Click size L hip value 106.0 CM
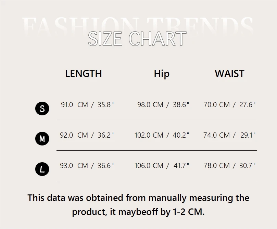 pos(149,166)
